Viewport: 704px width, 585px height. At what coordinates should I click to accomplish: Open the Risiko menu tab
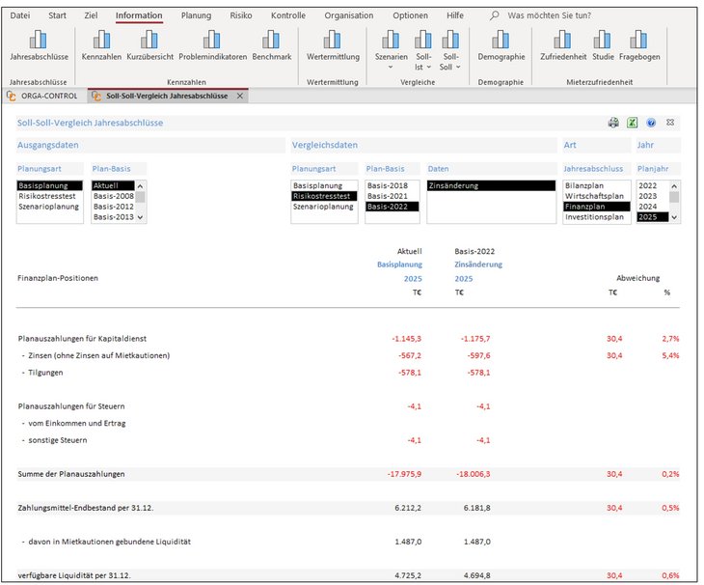click(x=241, y=15)
